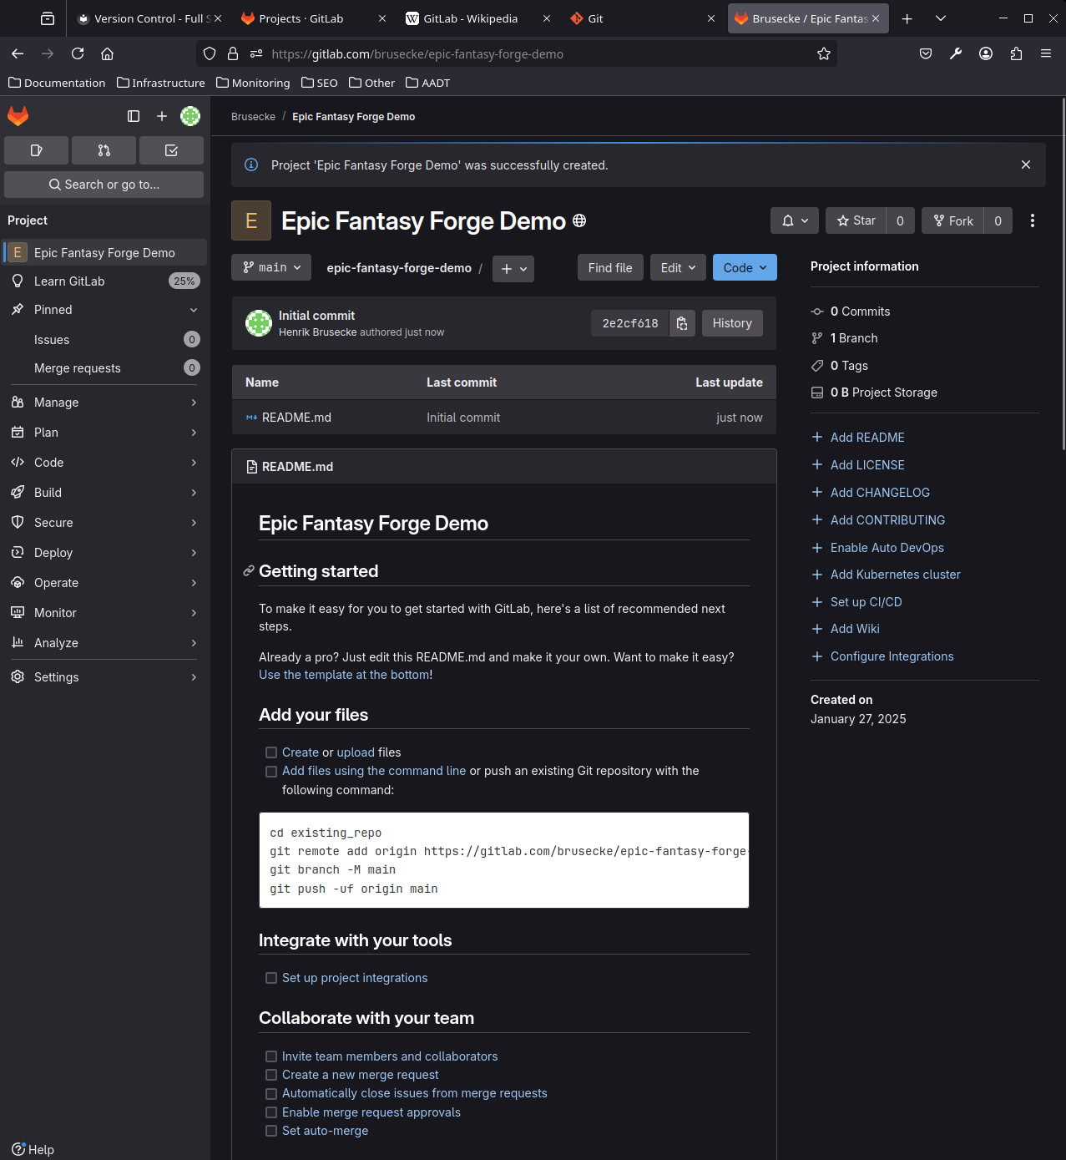This screenshot has width=1066, height=1160.
Task: Click the Getting started heading anchor link icon
Action: (249, 571)
